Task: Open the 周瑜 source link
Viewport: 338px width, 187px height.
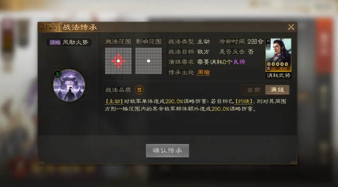Action: click(x=203, y=72)
